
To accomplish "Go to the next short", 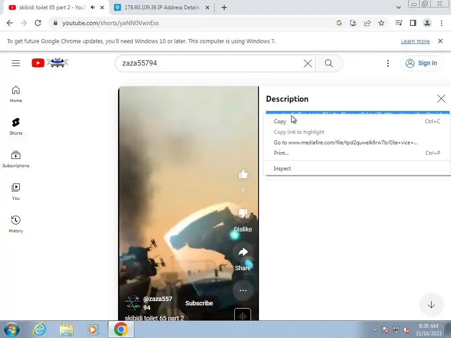I will point(431,305).
